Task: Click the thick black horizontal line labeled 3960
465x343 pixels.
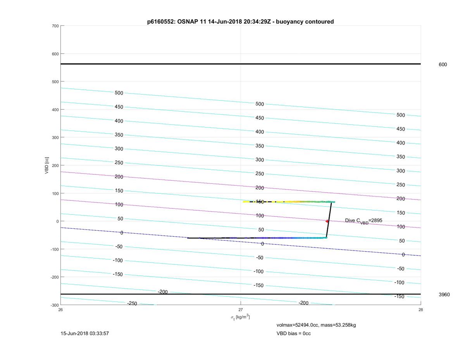Action: coord(241,294)
